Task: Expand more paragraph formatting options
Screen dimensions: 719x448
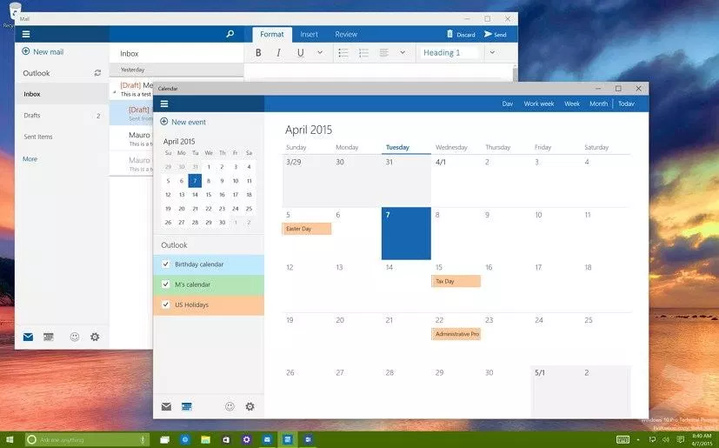Action: click(x=403, y=52)
